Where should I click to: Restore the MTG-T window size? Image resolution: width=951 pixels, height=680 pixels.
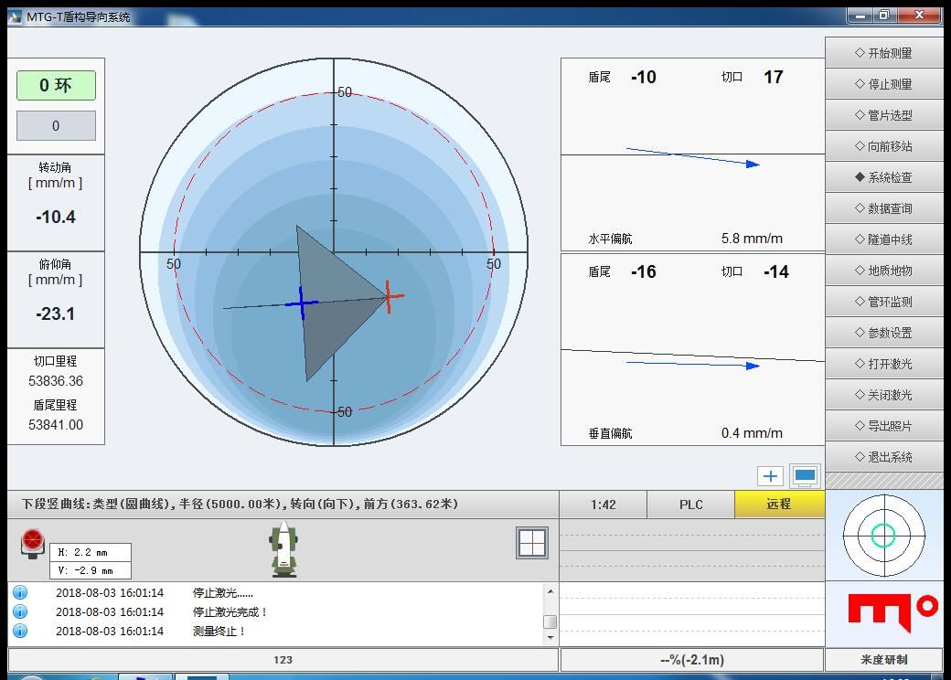pyautogui.click(x=884, y=16)
